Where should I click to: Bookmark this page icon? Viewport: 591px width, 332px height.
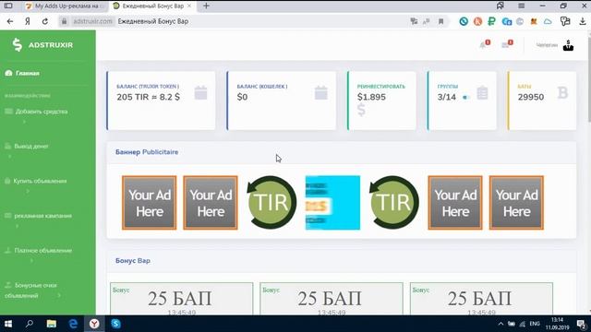[x=440, y=21]
